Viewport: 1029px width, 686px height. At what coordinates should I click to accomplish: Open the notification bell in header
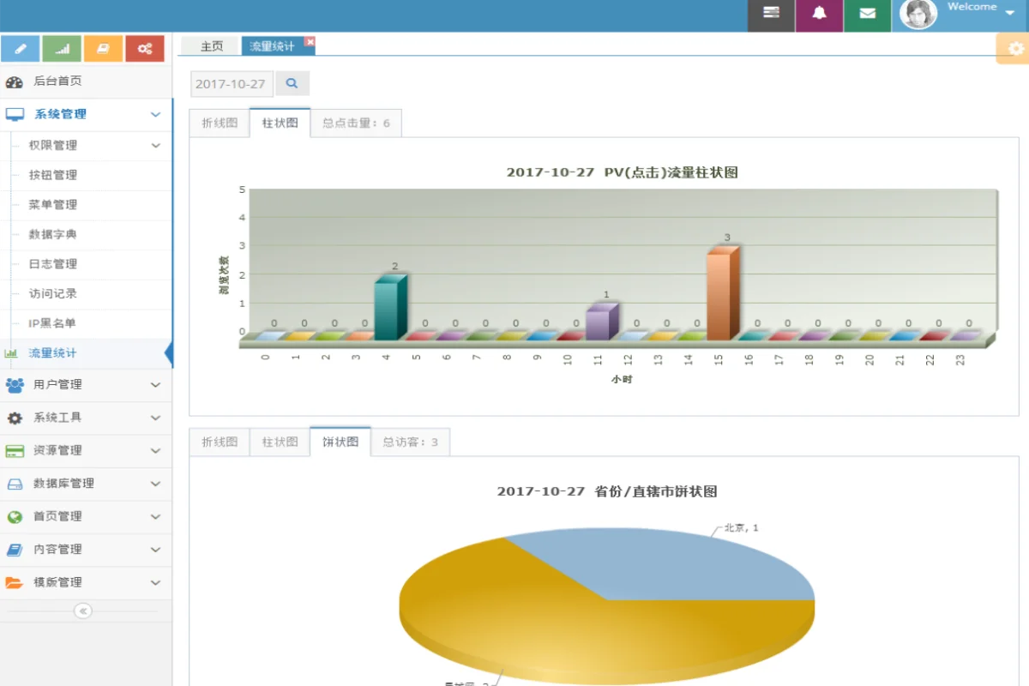pos(819,14)
